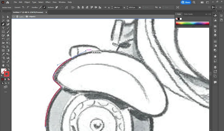Screen dimensions: 224x131
Task: Select the Shaper tool
Action: click(3, 36)
